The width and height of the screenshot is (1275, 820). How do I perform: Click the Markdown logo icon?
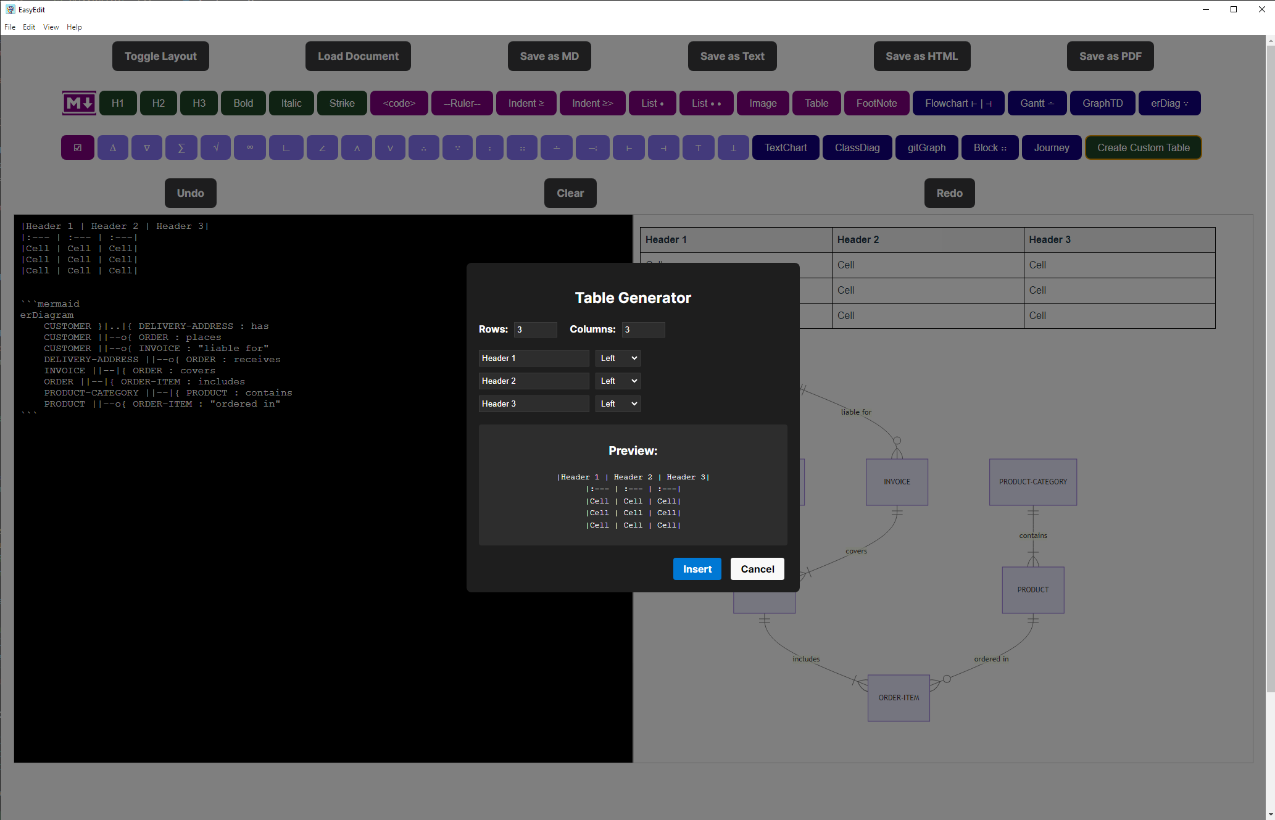[x=79, y=103]
